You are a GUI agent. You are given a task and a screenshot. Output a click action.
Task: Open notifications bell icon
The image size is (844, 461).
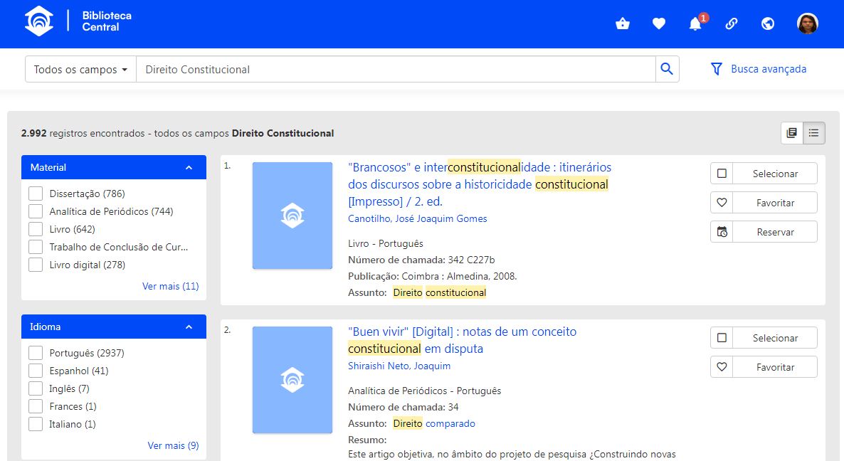[x=695, y=23]
